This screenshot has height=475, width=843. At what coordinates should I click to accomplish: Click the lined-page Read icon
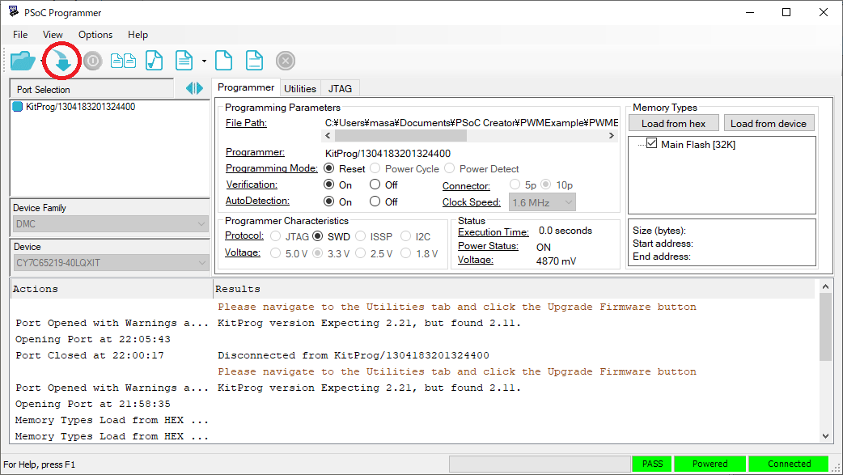point(184,60)
